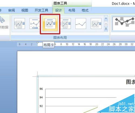Switch to the 审阅 ribbon tab
135x113 pixels.
[x=12, y=10]
